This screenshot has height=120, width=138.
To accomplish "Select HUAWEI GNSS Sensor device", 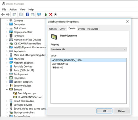I will [30, 97].
